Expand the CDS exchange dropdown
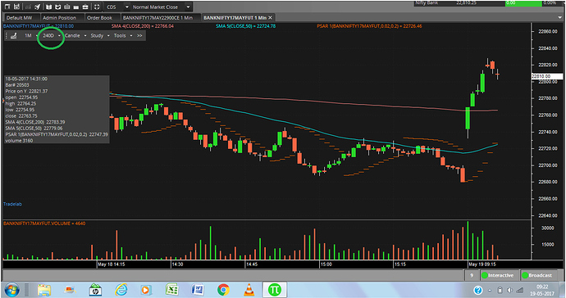This screenshot has width=566, height=298. (117, 7)
